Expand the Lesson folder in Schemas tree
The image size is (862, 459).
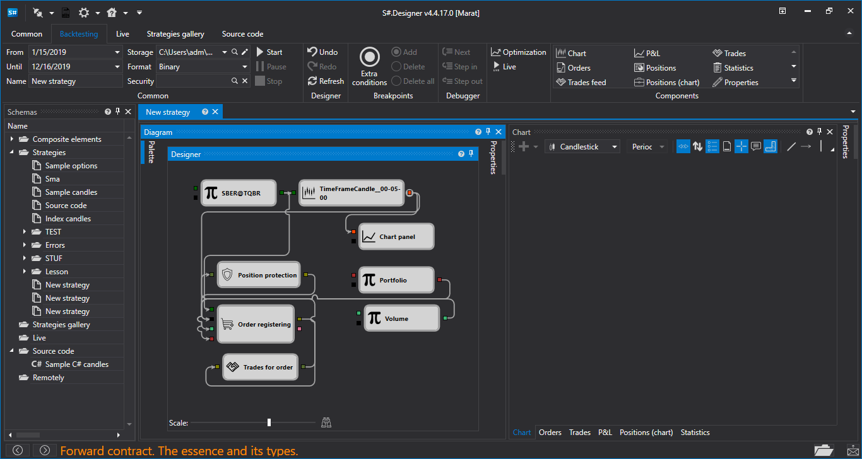(x=25, y=272)
